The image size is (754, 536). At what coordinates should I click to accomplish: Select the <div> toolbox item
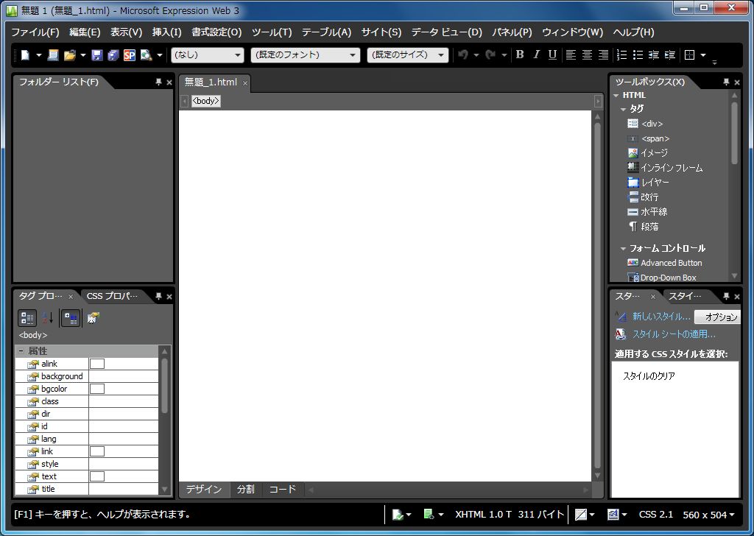(x=645, y=124)
